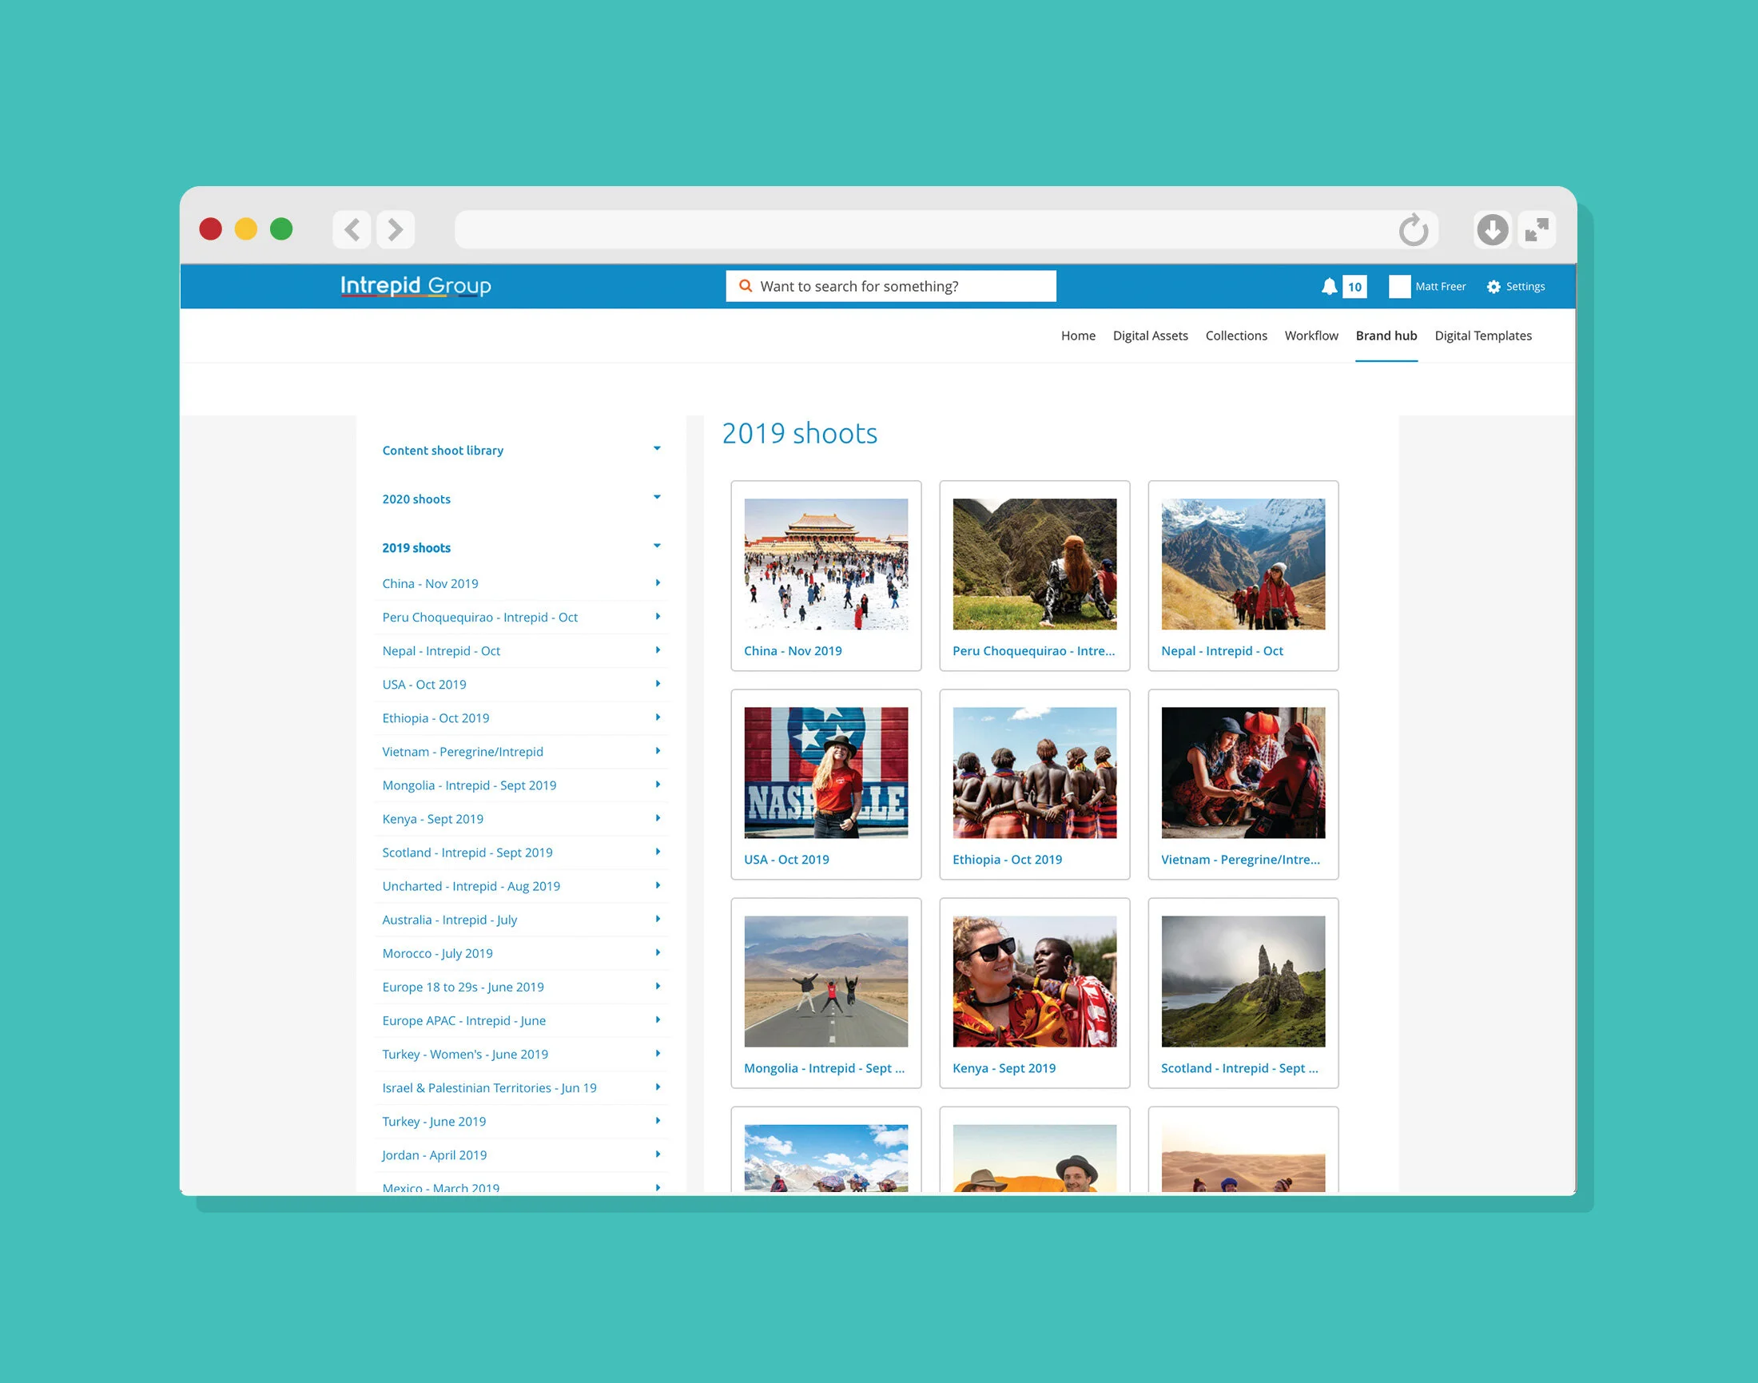The height and width of the screenshot is (1383, 1758).
Task: Click the orange search magnifier icon
Action: 746,286
